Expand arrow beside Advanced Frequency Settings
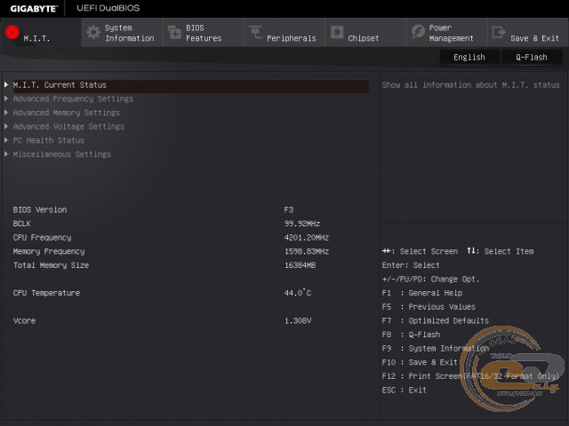This screenshot has height=426, width=569. [6, 99]
